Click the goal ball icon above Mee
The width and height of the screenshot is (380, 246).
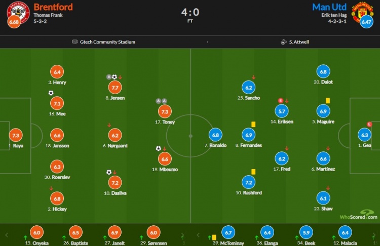(51, 93)
